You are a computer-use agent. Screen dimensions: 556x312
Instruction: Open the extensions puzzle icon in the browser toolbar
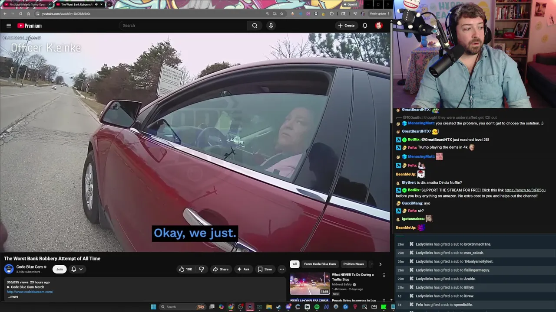point(331,13)
